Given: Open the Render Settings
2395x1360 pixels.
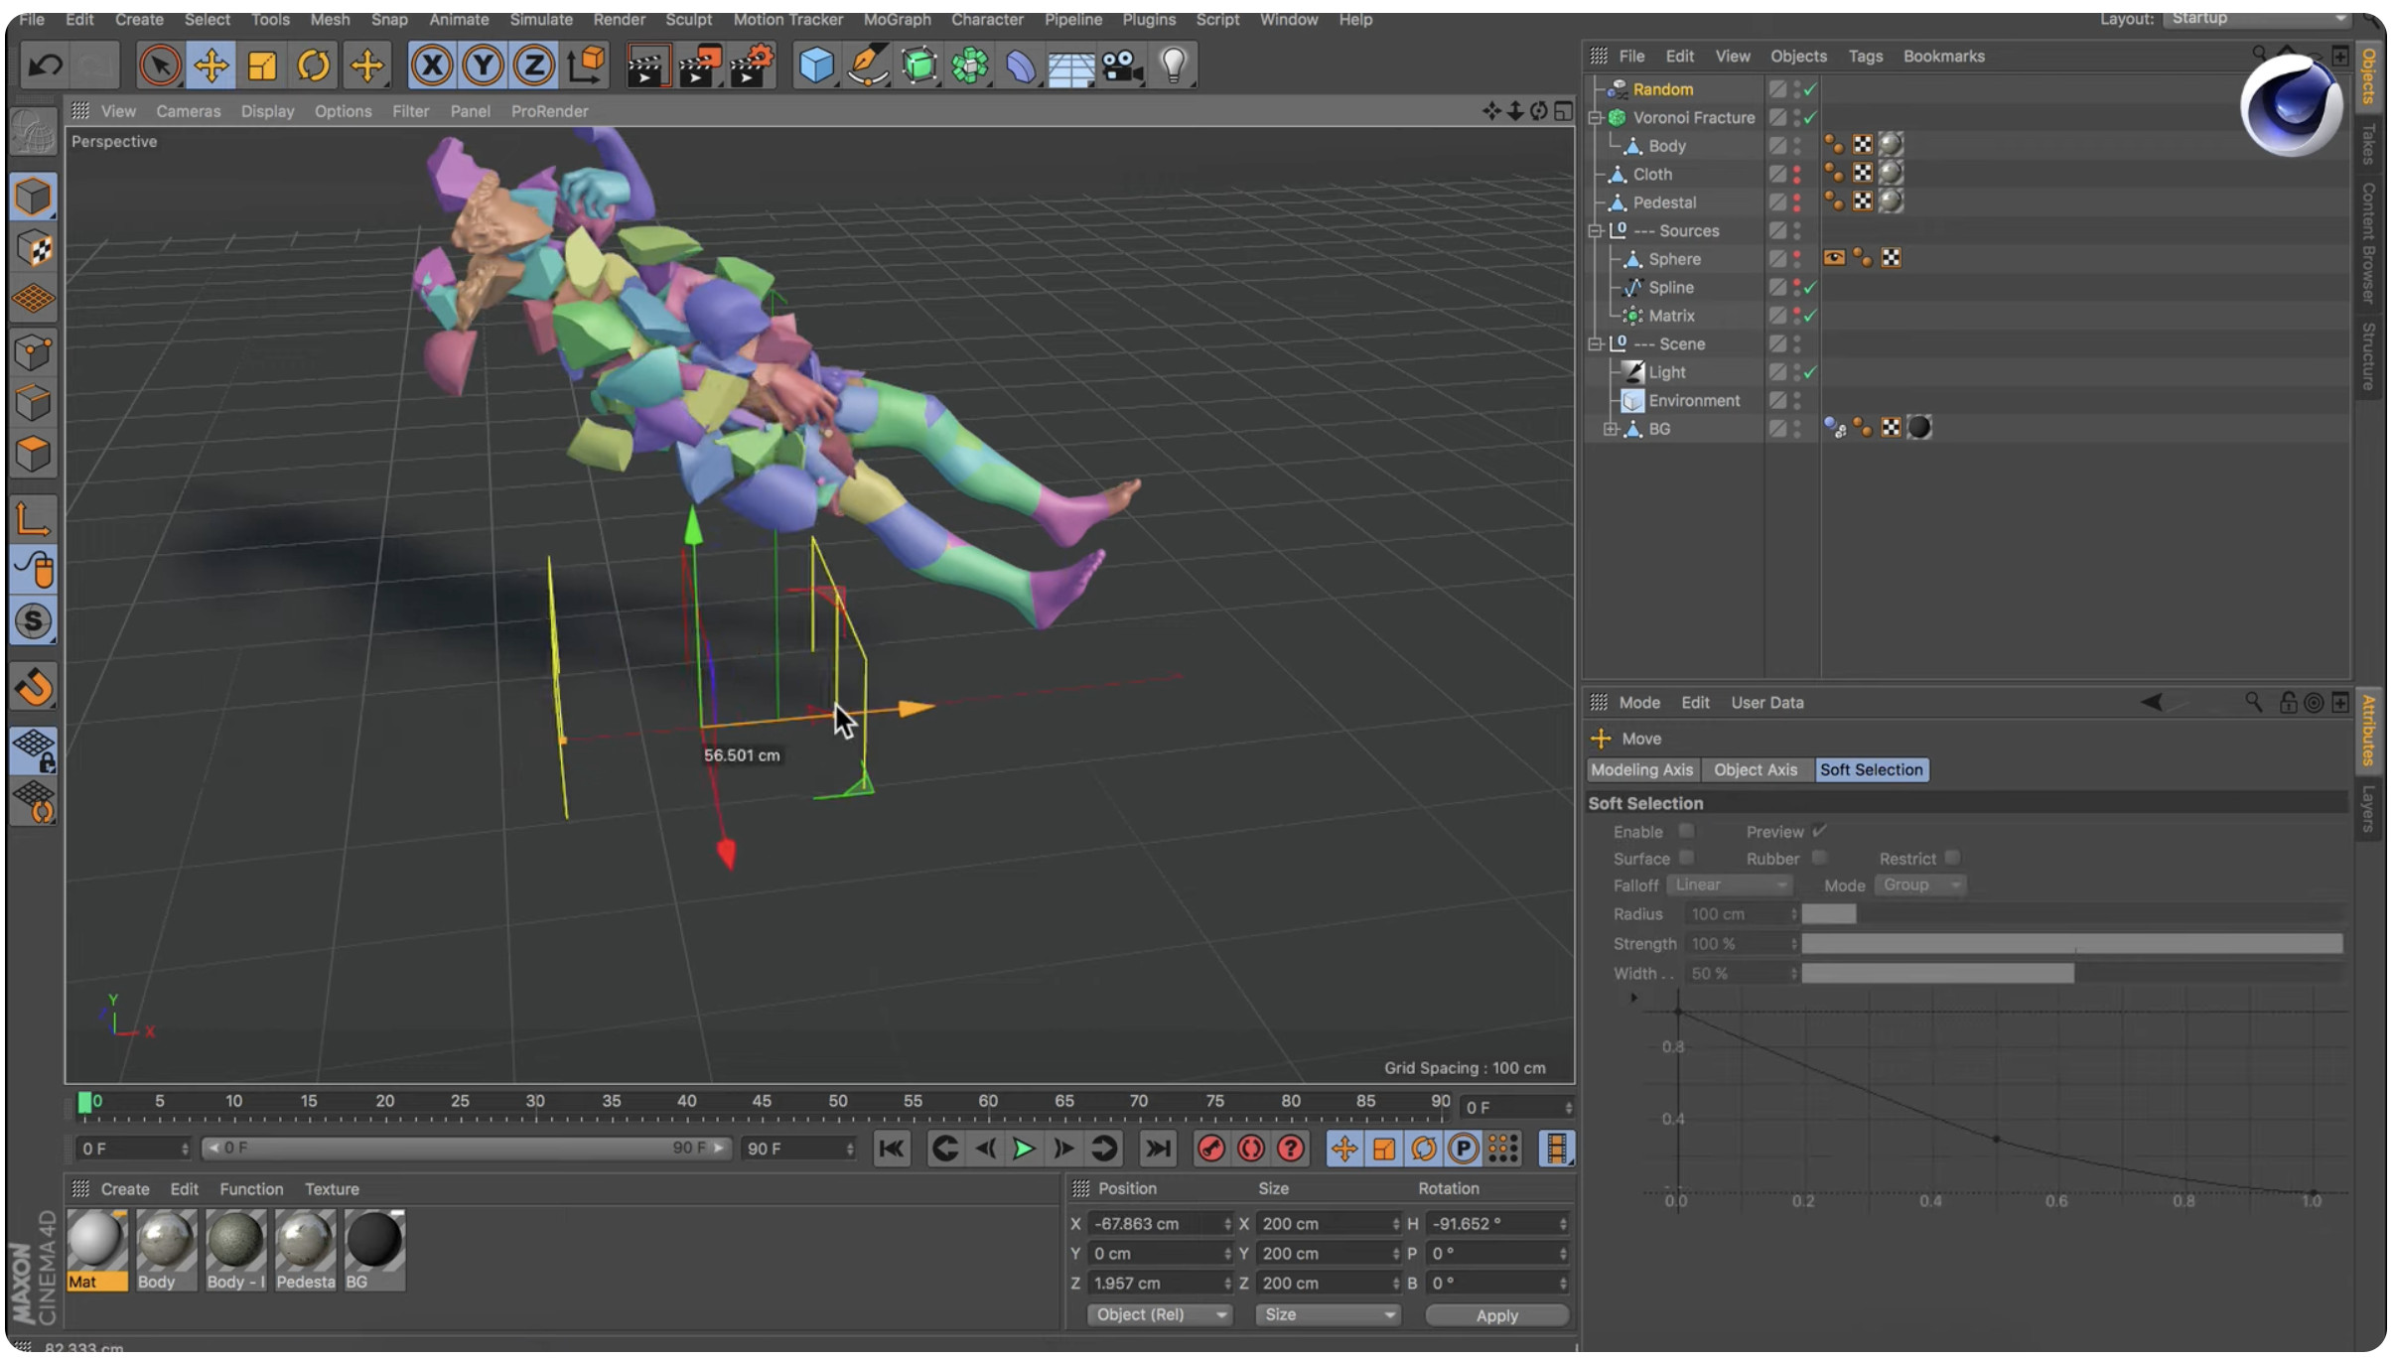Looking at the screenshot, I should click(x=752, y=65).
